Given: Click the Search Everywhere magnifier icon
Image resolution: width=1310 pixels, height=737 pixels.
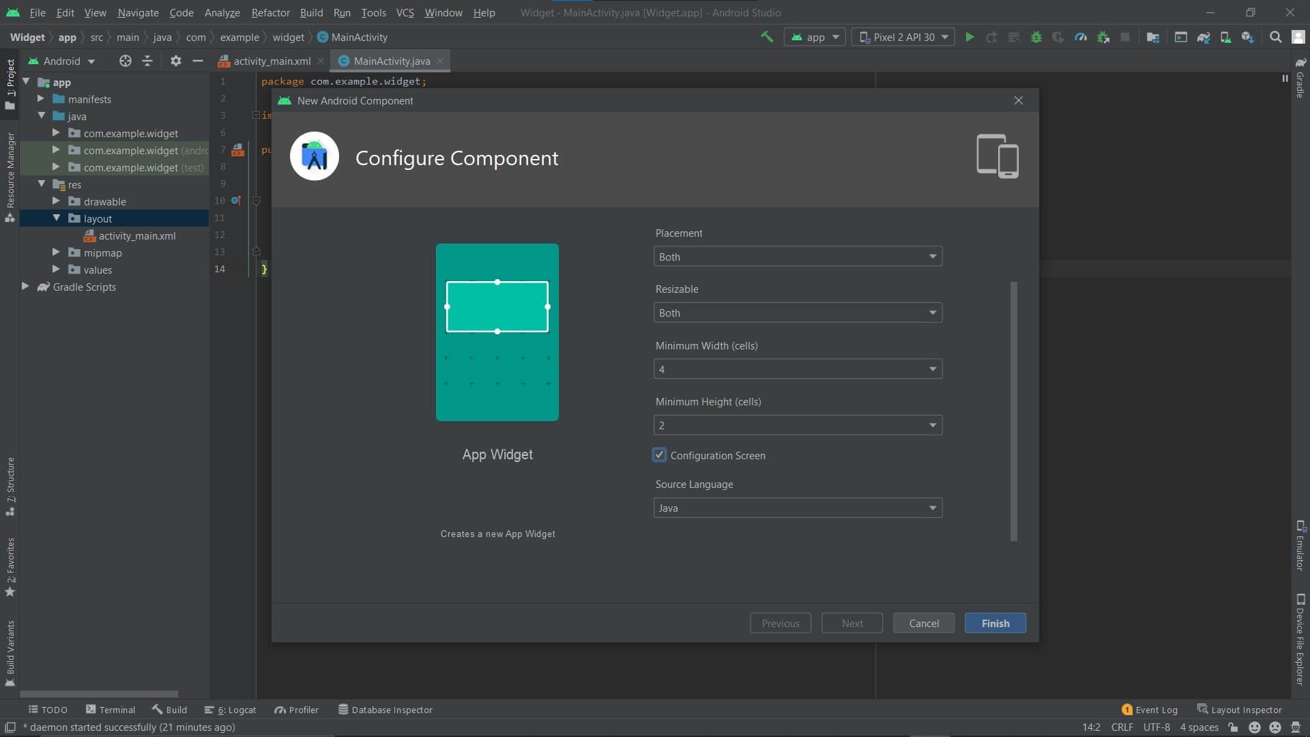Looking at the screenshot, I should tap(1275, 37).
